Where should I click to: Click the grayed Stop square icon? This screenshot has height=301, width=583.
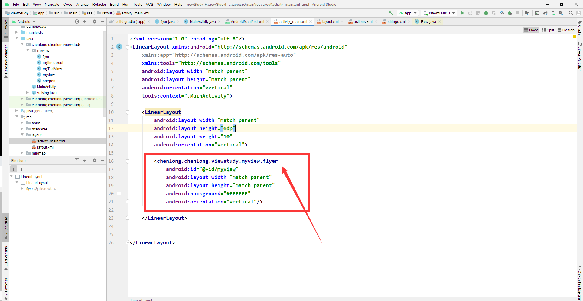pyautogui.click(x=517, y=13)
